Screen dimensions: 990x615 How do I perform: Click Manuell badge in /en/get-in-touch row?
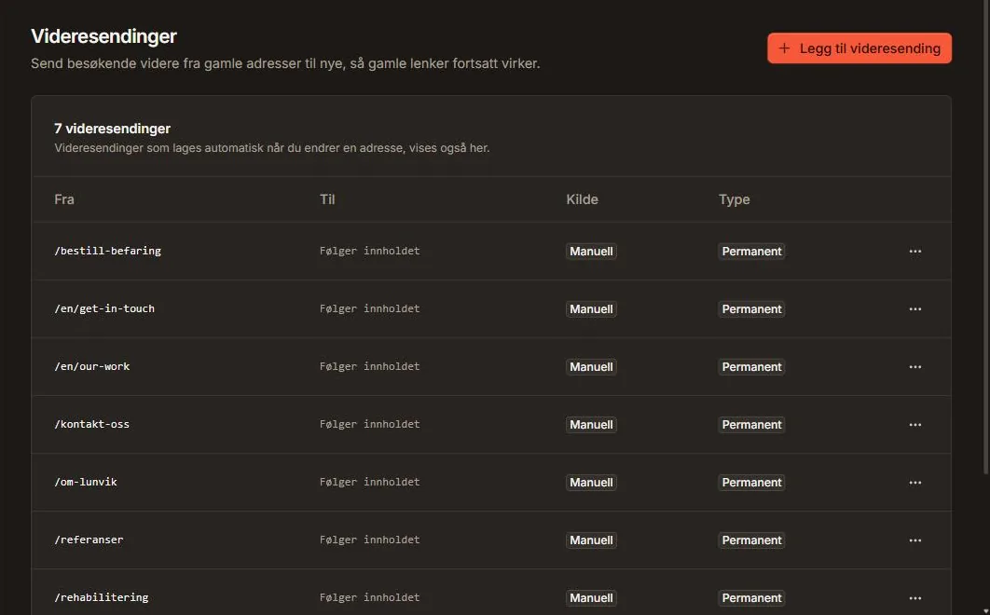[591, 308]
